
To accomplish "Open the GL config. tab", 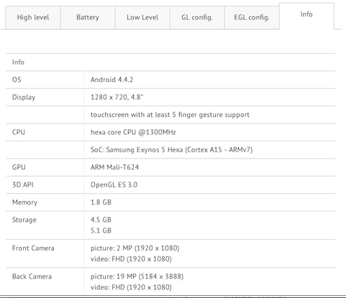I will [197, 18].
